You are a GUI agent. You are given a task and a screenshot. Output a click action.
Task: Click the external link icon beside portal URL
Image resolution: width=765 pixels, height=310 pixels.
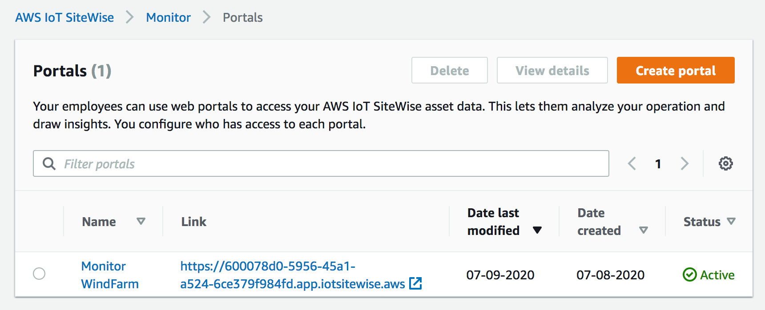tap(415, 283)
